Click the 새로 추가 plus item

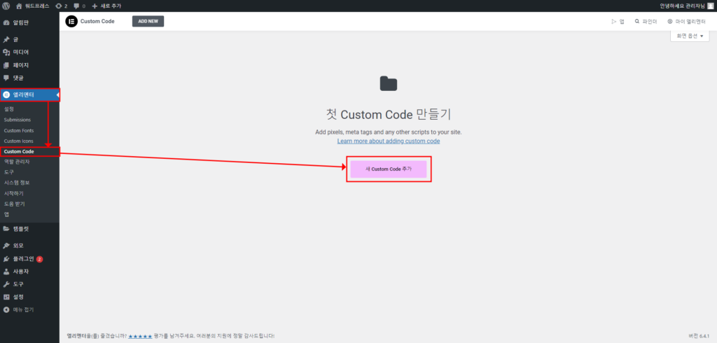point(106,6)
